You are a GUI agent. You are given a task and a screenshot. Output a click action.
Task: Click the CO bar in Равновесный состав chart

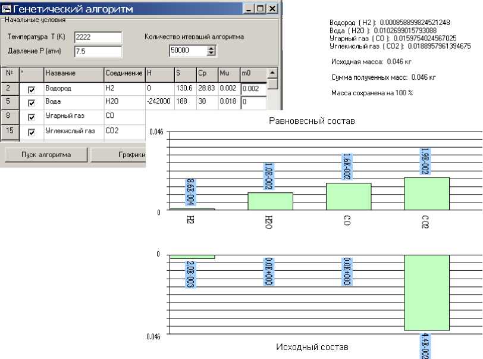click(x=349, y=197)
